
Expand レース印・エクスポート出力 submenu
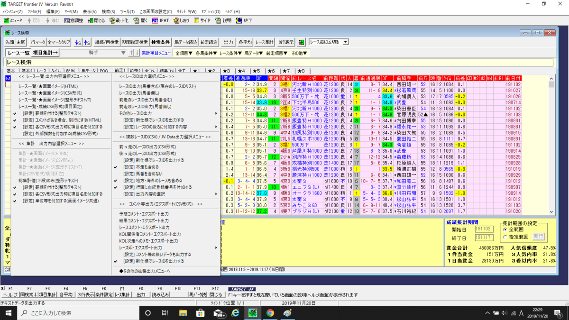[166, 248]
